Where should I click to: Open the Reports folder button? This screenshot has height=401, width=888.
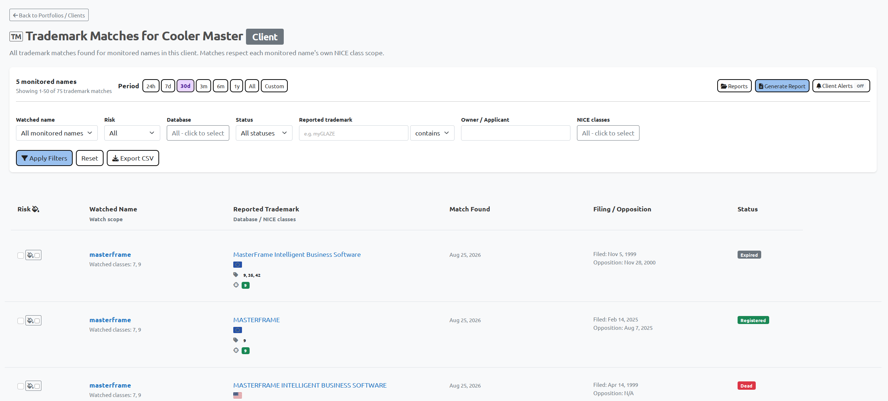(734, 86)
